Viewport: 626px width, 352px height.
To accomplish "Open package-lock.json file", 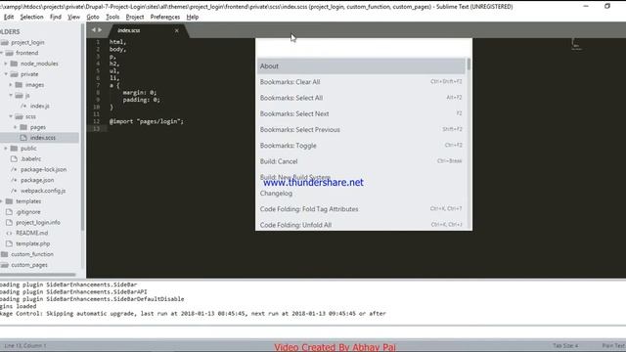I will point(43,169).
